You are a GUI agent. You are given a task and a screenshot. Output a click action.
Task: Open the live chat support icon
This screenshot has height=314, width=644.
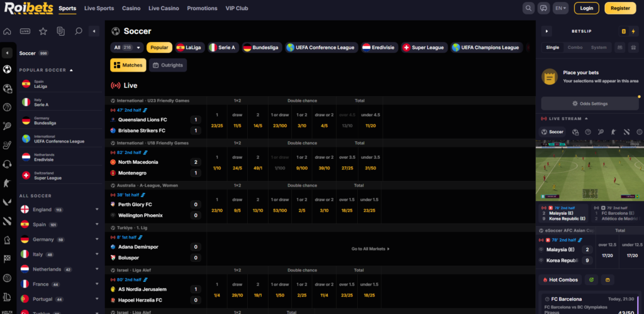pos(543,8)
